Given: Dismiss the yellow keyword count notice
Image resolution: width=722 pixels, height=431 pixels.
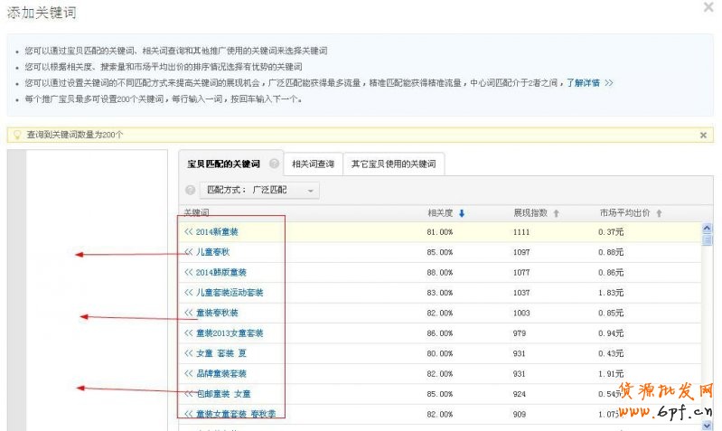Looking at the screenshot, I should 703,135.
